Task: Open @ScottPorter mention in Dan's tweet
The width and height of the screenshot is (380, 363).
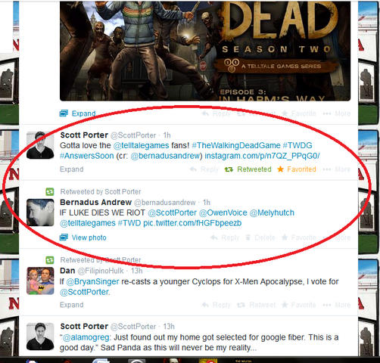Action: pyautogui.click(x=84, y=292)
